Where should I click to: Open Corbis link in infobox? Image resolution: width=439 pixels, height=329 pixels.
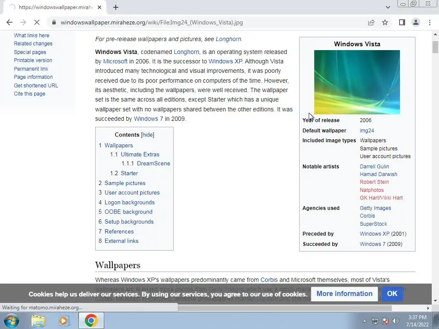tap(367, 216)
